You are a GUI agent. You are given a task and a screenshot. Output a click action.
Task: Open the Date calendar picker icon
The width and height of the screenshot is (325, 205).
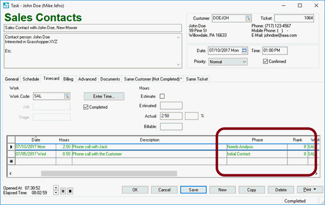(244, 50)
